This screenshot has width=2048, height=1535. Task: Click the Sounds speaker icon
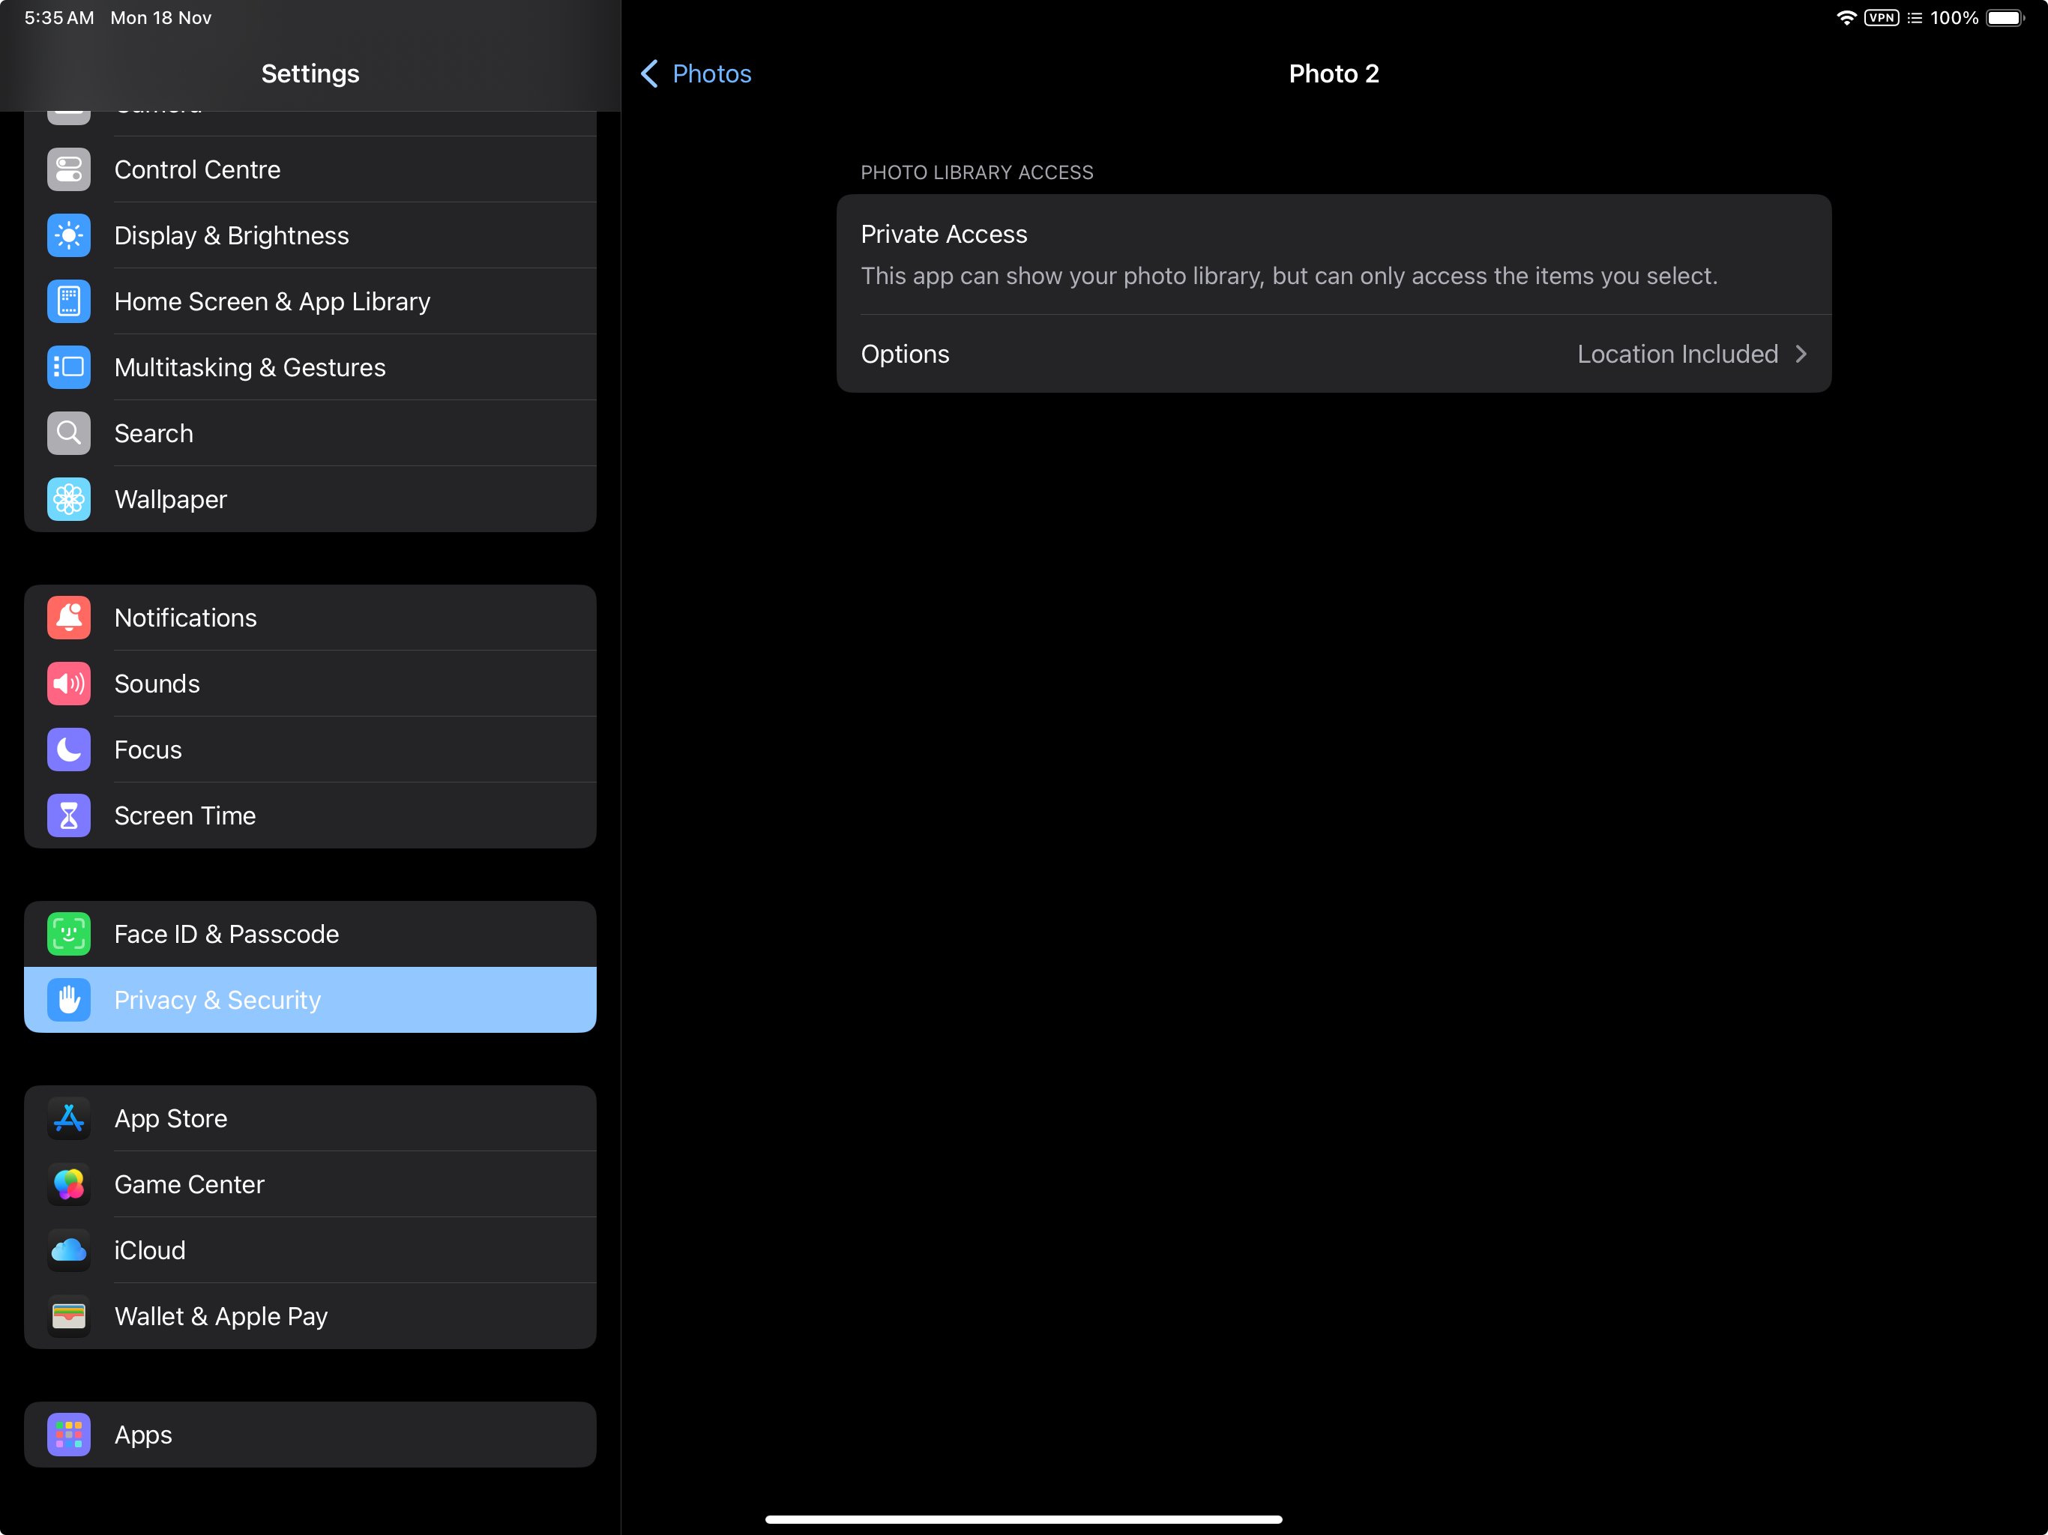click(x=68, y=684)
